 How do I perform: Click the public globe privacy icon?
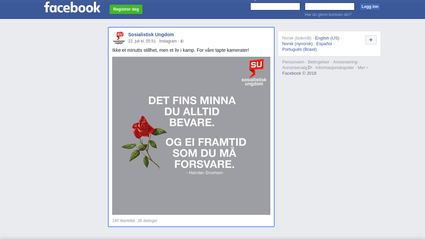(x=182, y=41)
